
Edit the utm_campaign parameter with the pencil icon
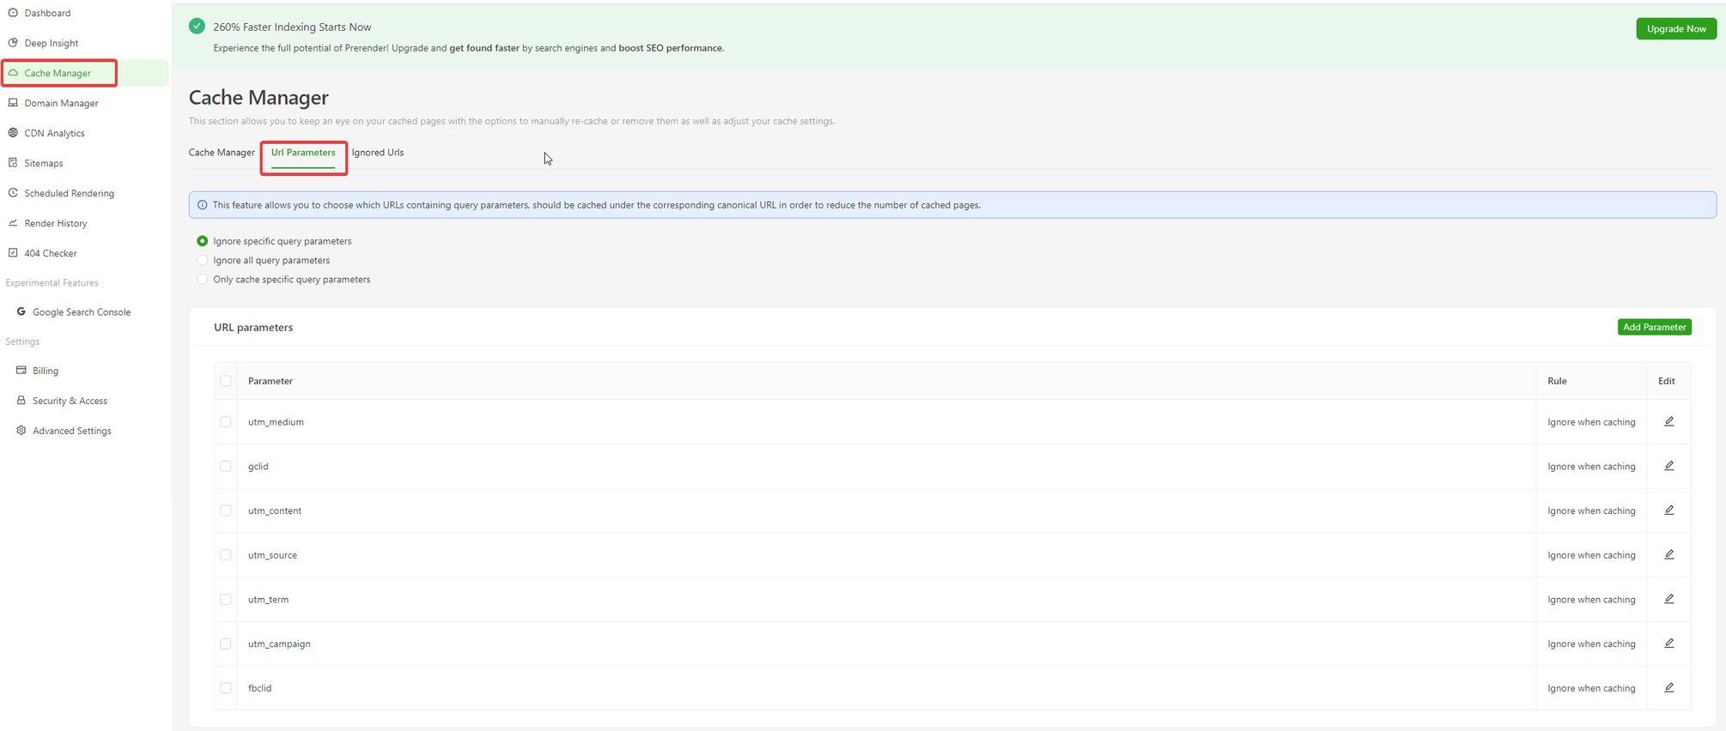(x=1669, y=643)
